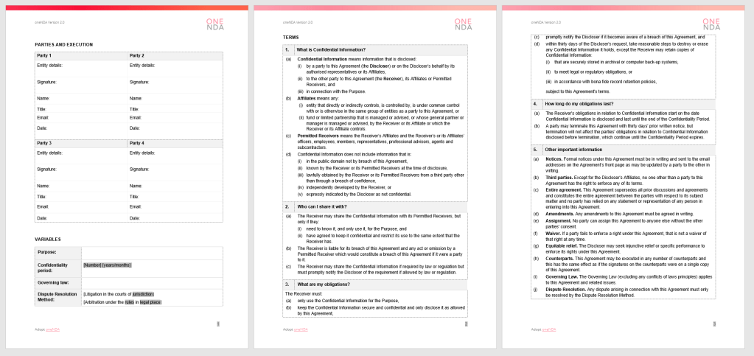Image resolution: width=754 pixels, height=356 pixels.
Task: Select the [Number] [years/months] placeholder
Action: (x=108, y=265)
